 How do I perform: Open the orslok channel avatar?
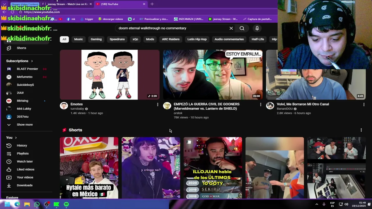[x=167, y=106]
